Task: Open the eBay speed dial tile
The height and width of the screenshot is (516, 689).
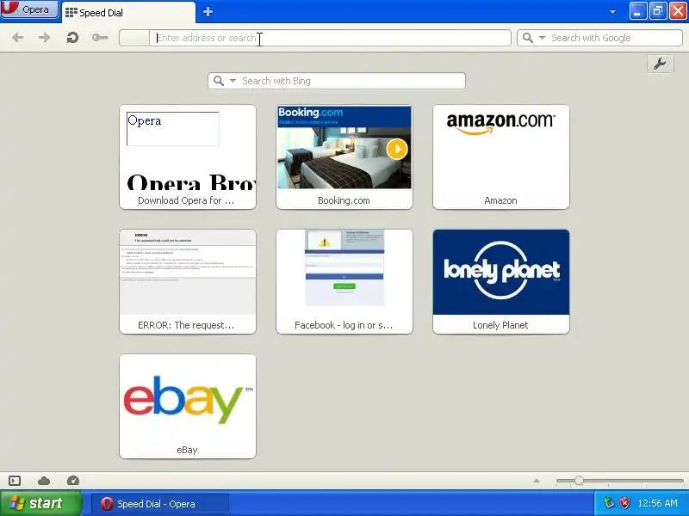Action: (188, 406)
